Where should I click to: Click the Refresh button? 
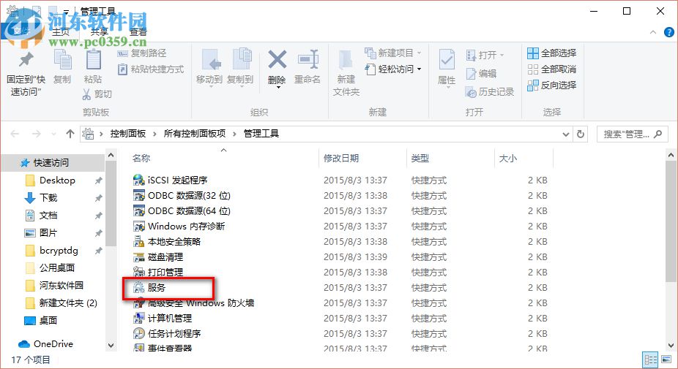coord(581,134)
